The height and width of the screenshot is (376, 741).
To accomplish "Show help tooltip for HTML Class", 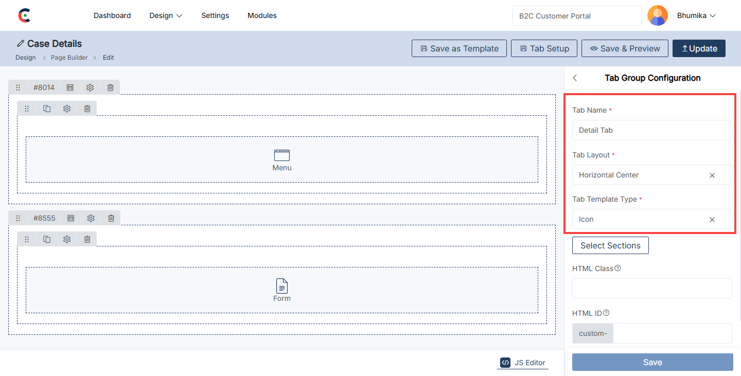I will click(617, 268).
